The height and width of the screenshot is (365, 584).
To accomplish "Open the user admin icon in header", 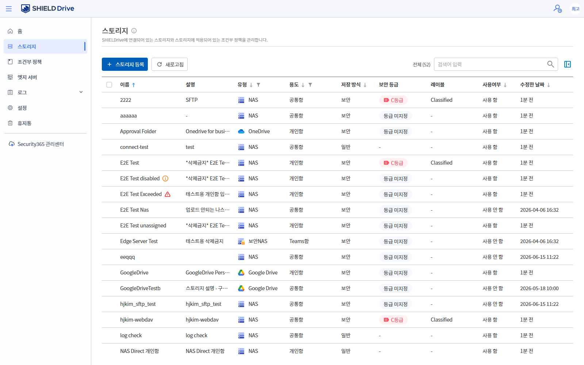I will [557, 8].
